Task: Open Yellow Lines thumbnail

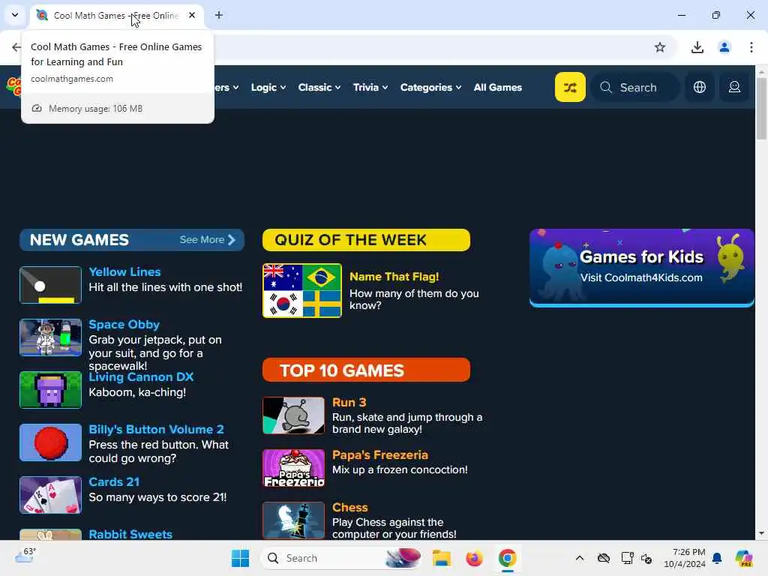Action: (50, 285)
